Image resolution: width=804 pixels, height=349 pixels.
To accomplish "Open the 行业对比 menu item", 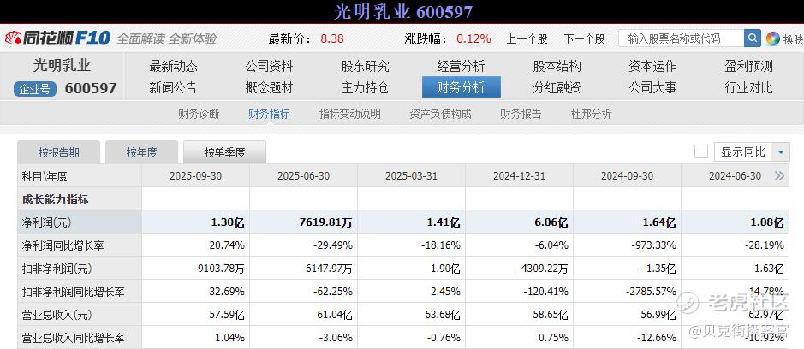I will 748,87.
